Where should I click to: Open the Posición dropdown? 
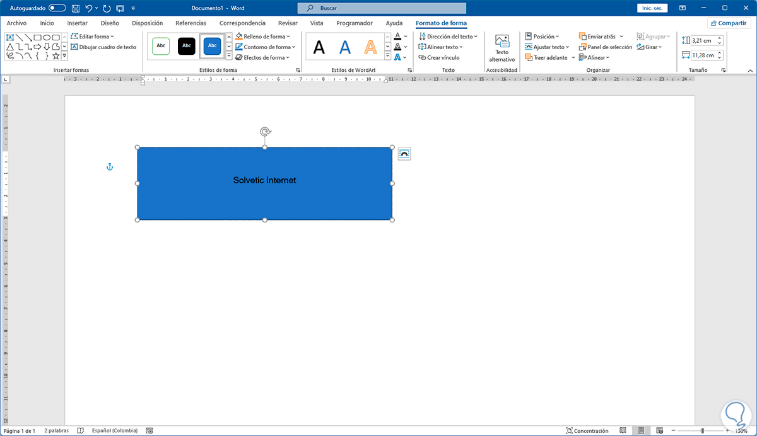[x=542, y=37]
